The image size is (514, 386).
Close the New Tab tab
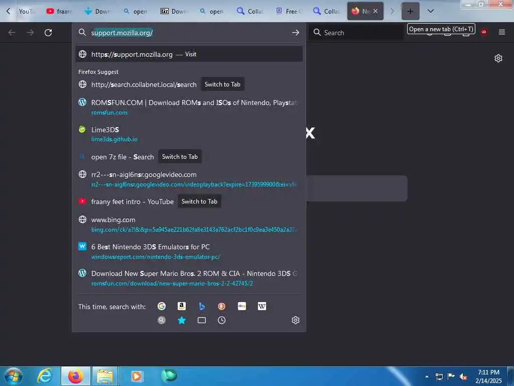click(375, 11)
